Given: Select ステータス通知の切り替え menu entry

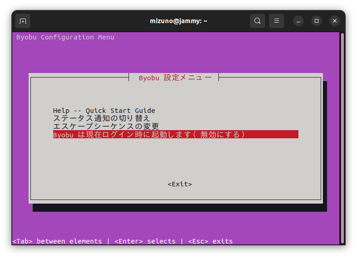Looking at the screenshot, I should [x=102, y=118].
